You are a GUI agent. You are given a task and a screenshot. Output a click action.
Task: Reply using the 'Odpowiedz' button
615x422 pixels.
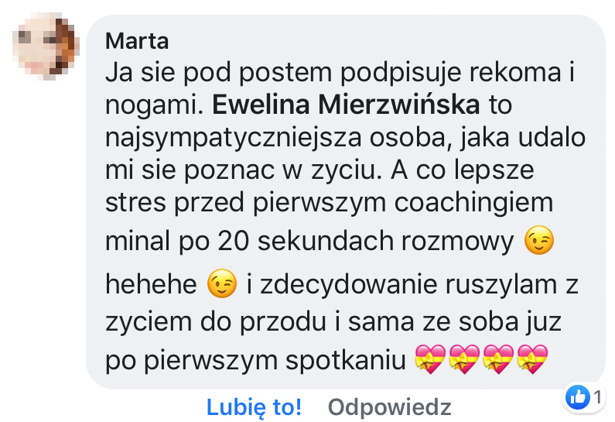pyautogui.click(x=389, y=407)
